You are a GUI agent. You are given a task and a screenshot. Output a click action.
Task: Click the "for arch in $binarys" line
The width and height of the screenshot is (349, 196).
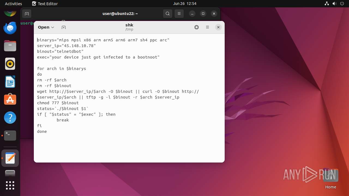(62, 69)
